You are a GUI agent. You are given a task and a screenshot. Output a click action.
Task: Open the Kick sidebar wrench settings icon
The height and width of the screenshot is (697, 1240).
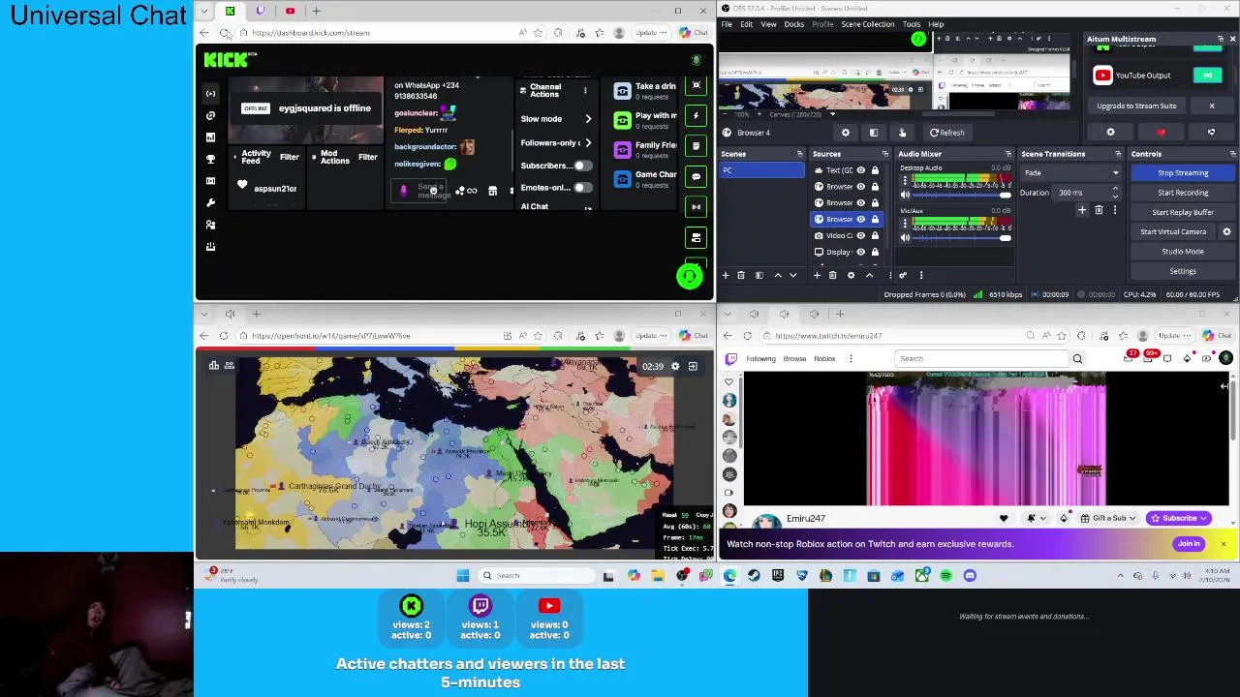tap(210, 202)
